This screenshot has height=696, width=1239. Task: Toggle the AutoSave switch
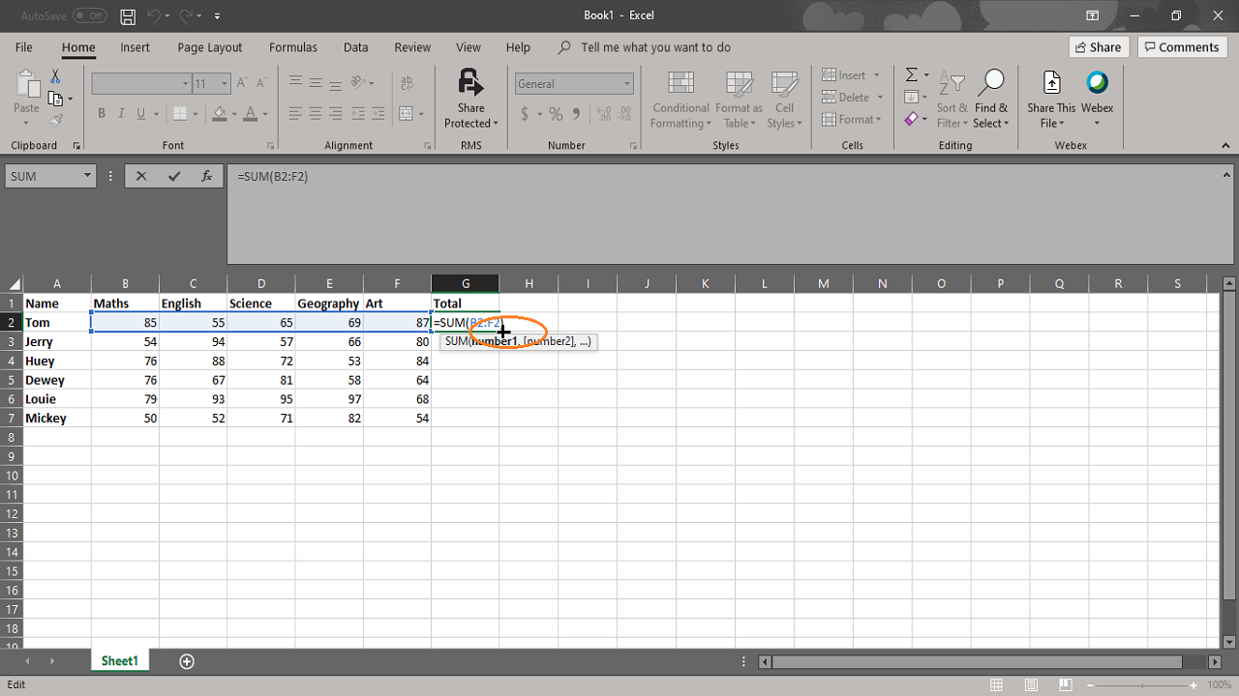(x=89, y=16)
